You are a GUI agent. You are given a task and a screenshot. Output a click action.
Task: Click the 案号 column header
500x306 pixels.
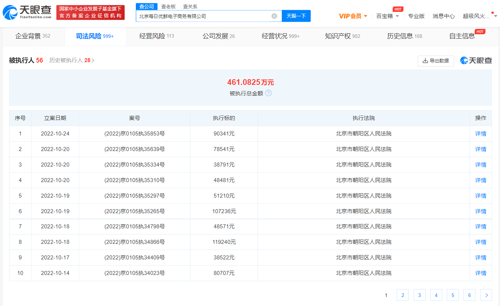[x=135, y=118]
